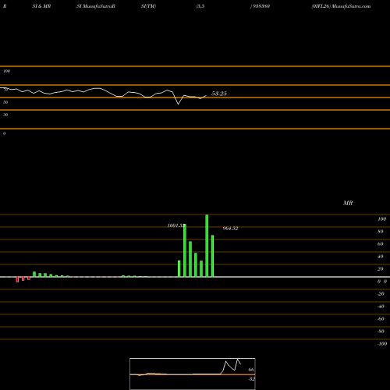Click the 964.52 bar value label

click(230, 229)
